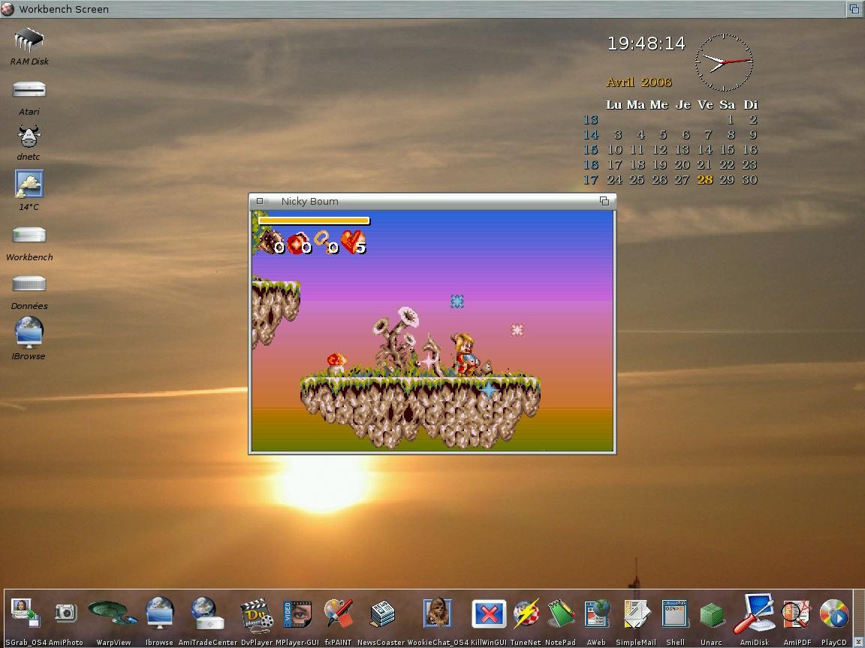Select highlighted day 28 in calendar
This screenshot has width=865, height=648.
pyautogui.click(x=704, y=180)
